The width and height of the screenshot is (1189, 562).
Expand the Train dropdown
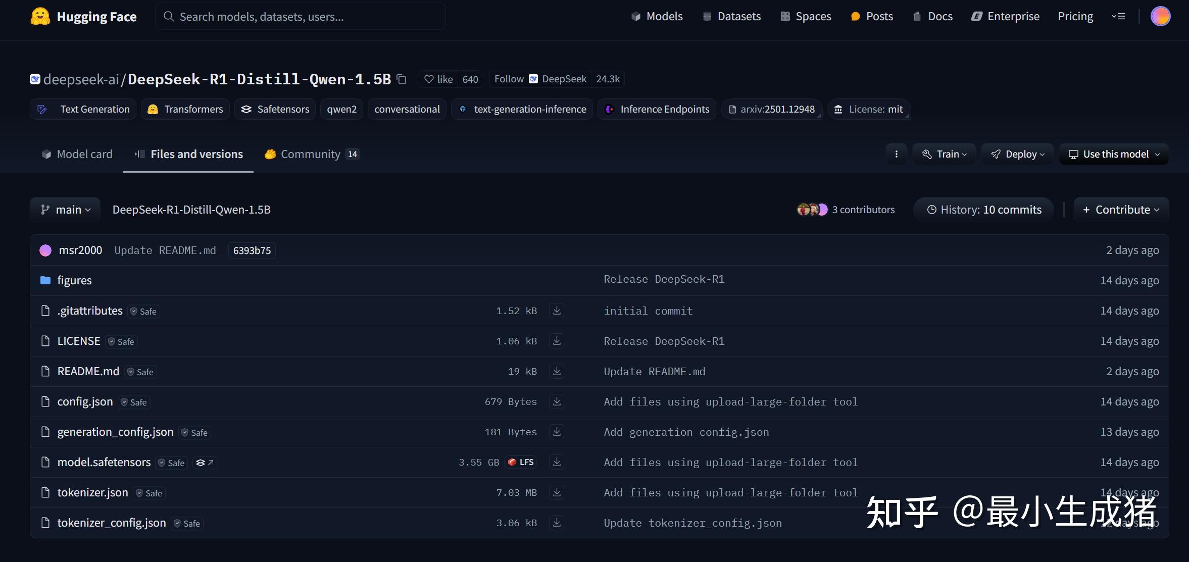click(x=944, y=154)
